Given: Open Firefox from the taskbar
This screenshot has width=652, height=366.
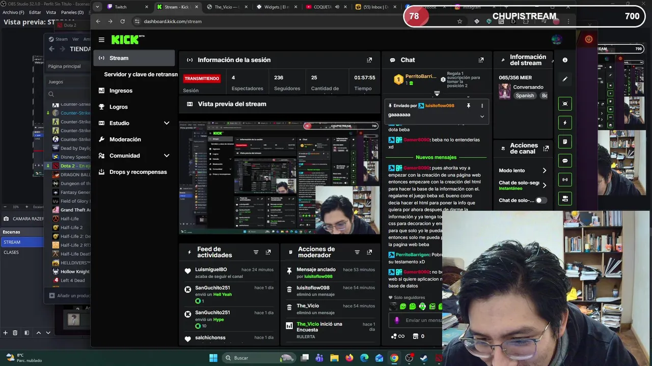Looking at the screenshot, I should click(349, 358).
